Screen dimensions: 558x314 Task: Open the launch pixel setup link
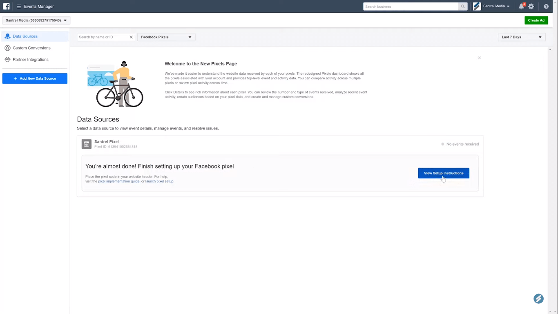(x=159, y=181)
